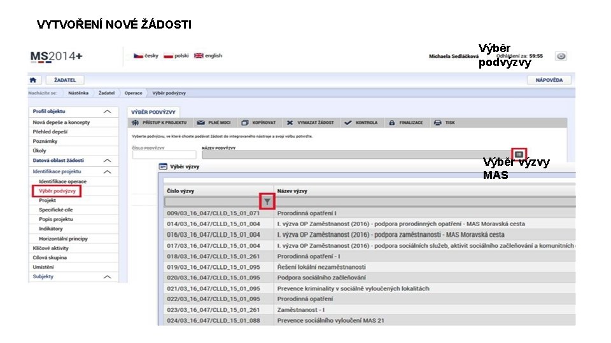Collapse the Identifikace projektu section

107,172
